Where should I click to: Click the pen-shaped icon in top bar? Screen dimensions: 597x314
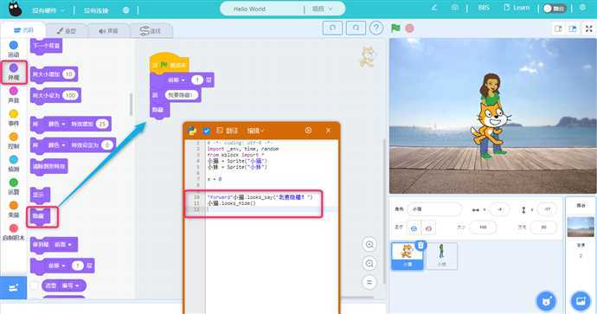point(434,8)
